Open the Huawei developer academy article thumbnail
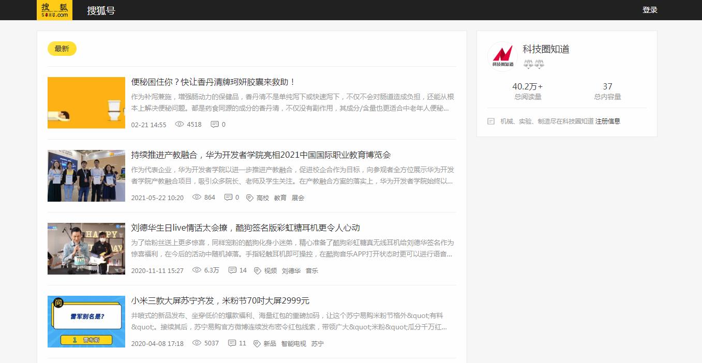The width and height of the screenshot is (702, 363). tap(86, 176)
